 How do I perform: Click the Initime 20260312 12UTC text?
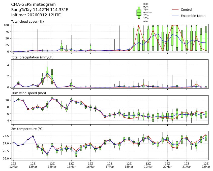pyautogui.click(x=36, y=15)
